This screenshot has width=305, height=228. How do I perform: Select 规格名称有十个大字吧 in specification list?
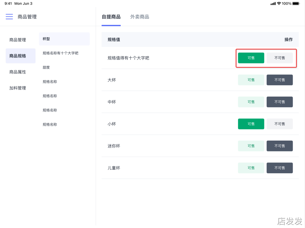tap(60, 53)
